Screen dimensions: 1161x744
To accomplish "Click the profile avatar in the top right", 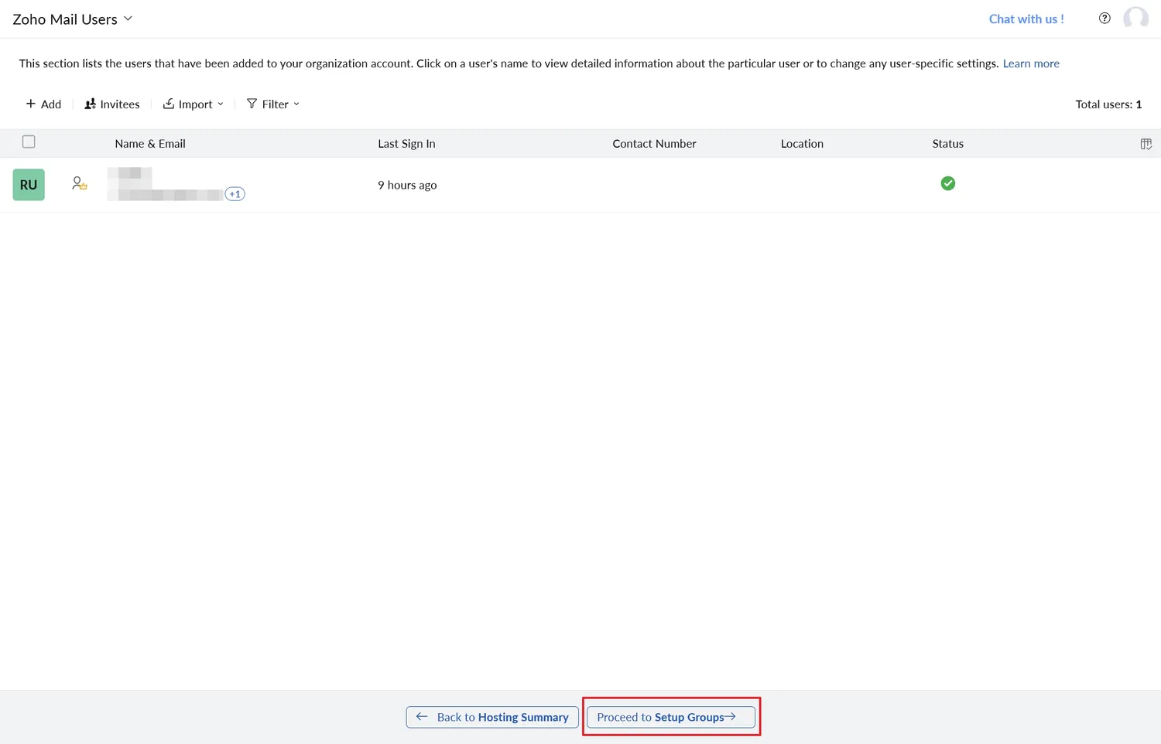I will click(1135, 18).
